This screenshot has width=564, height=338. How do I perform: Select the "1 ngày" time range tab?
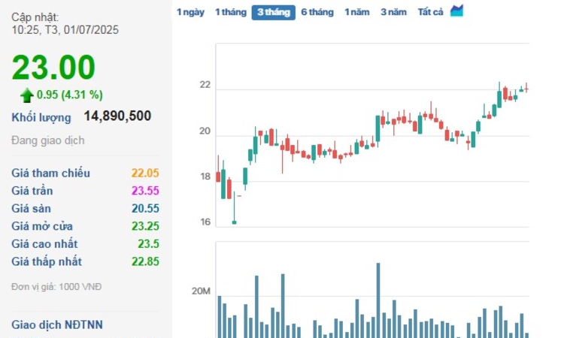190,12
